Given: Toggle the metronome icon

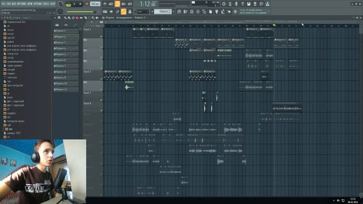Looking at the screenshot, I should tap(105, 4).
